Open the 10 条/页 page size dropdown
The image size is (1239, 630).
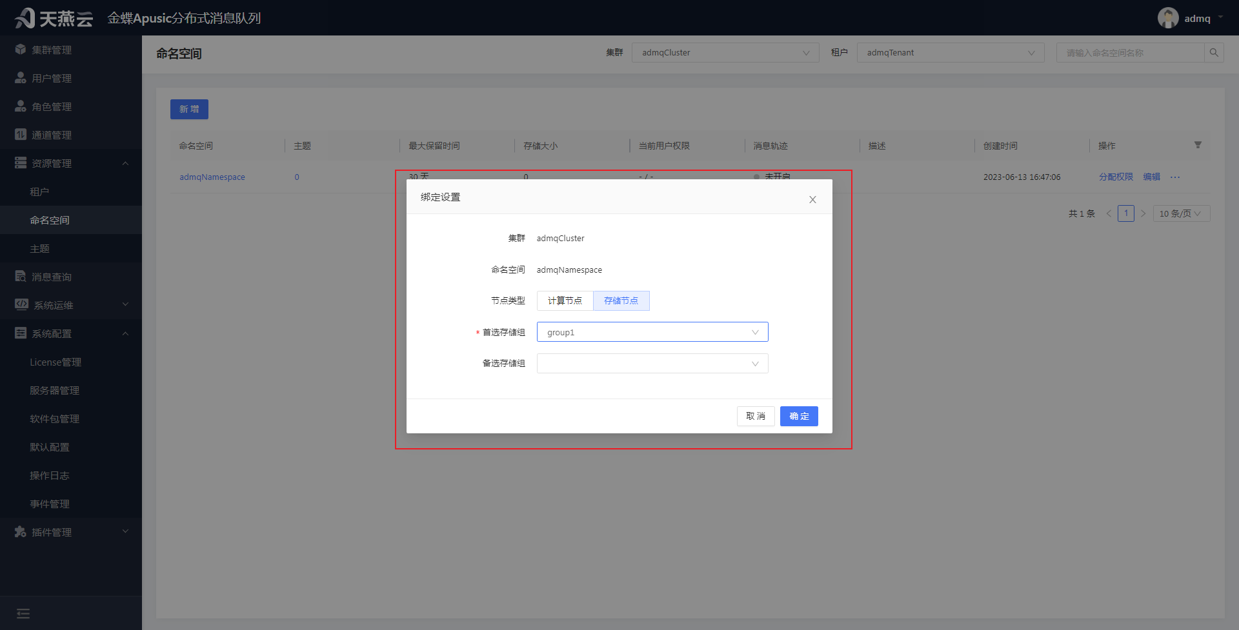click(x=1181, y=213)
